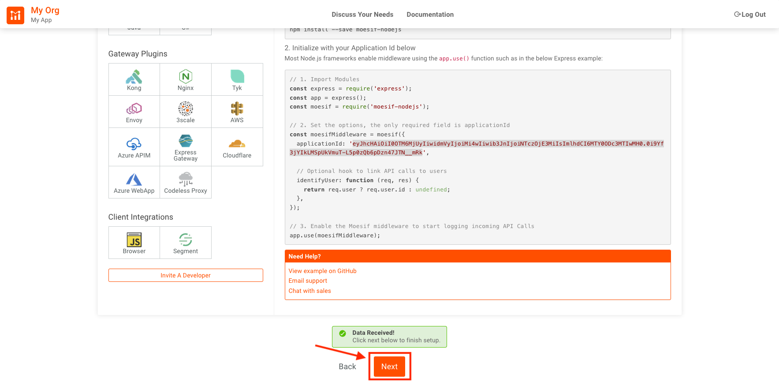The image size is (779, 382).
Task: Select the 3scale gateway icon
Action: (186, 112)
